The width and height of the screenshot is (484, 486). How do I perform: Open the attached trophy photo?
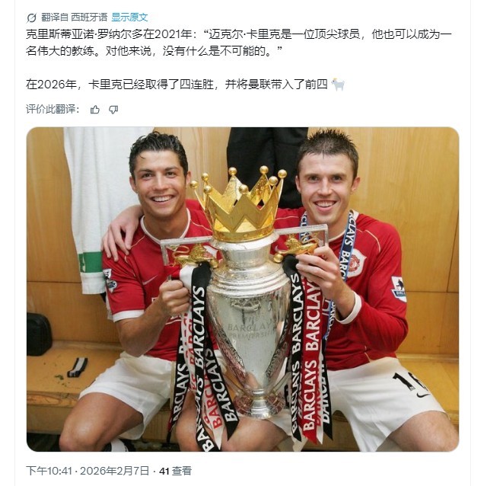(x=243, y=289)
